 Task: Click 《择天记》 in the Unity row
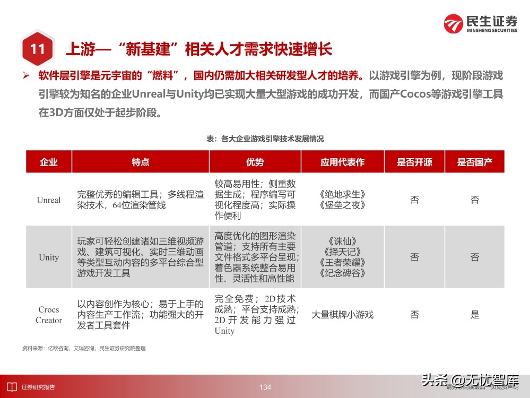coord(342,252)
